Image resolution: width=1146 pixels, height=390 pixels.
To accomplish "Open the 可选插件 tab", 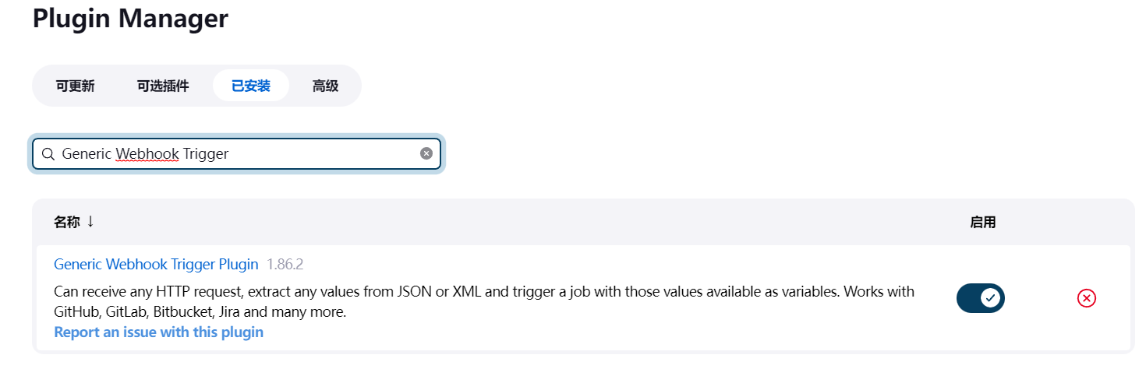I will coord(163,86).
